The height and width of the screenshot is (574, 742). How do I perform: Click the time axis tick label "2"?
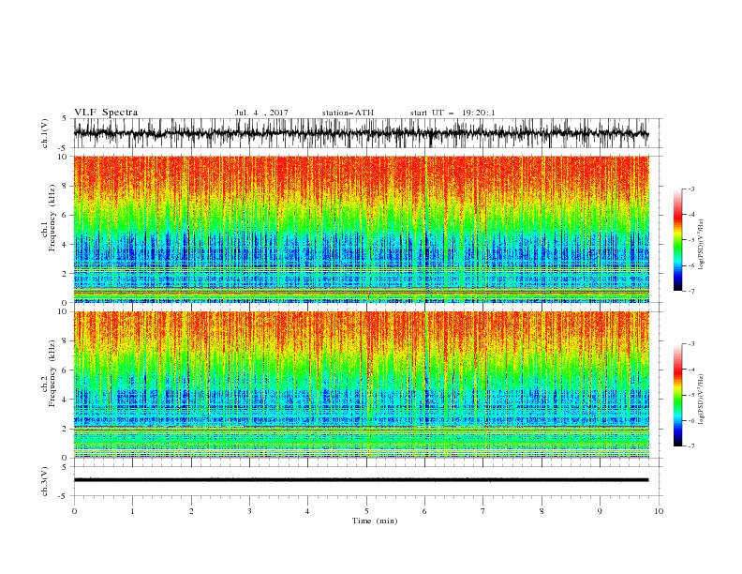click(191, 511)
